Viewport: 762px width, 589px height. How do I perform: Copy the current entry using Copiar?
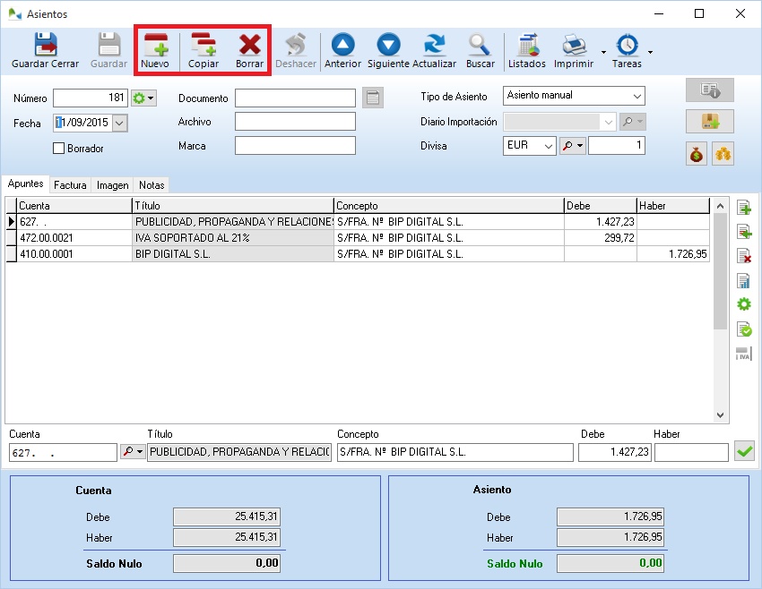(203, 49)
